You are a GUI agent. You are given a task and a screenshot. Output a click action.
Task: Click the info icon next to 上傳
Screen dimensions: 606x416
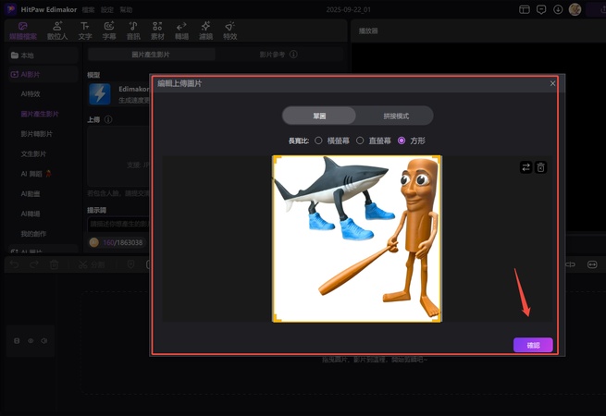point(108,119)
